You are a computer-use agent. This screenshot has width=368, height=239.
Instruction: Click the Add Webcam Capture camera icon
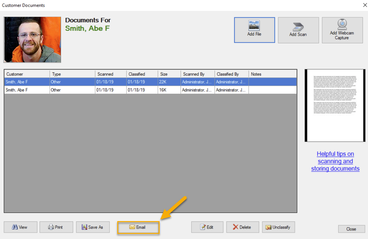[x=342, y=24]
